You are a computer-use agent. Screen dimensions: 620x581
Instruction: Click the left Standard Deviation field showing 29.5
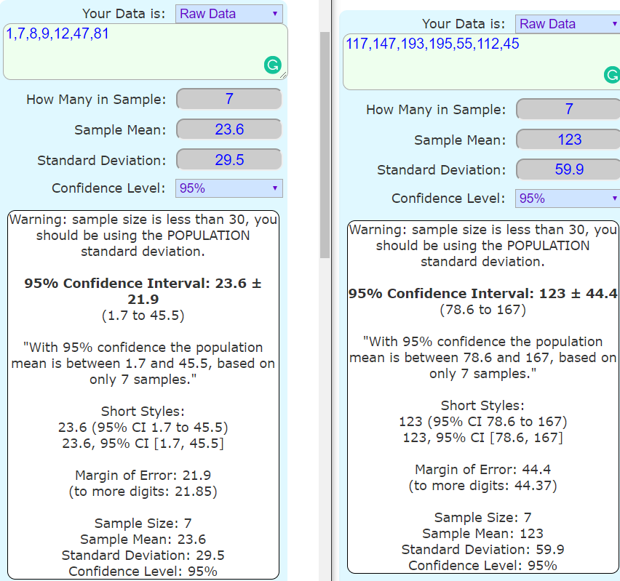coord(229,160)
